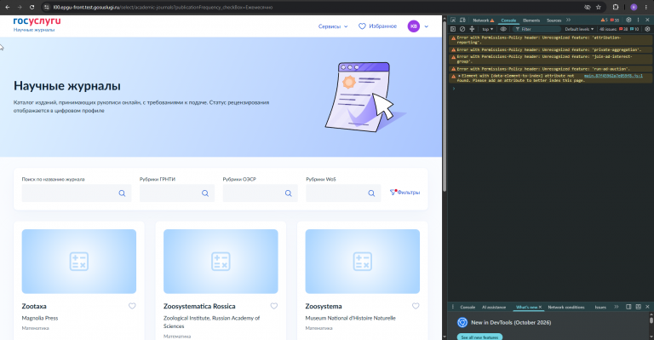Click the purple KB user avatar

(413, 26)
